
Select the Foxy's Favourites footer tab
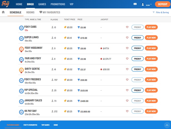pos(30,125)
